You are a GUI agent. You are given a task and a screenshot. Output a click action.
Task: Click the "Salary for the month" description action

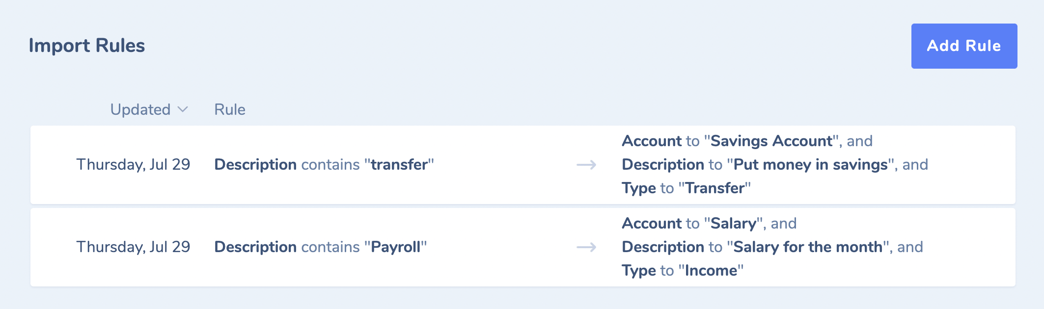pyautogui.click(x=808, y=247)
